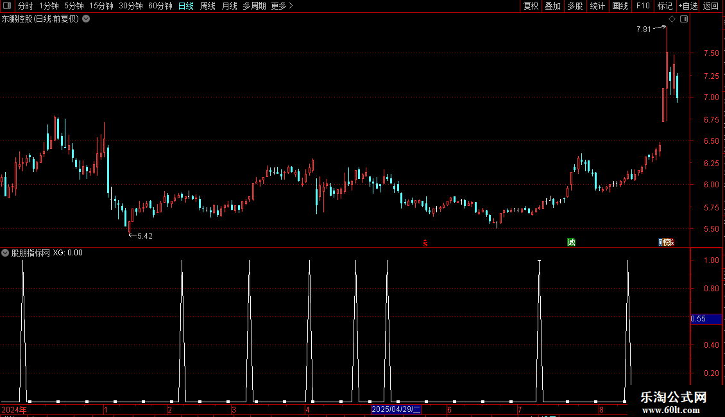Select the 30分钟 period

coord(131,6)
